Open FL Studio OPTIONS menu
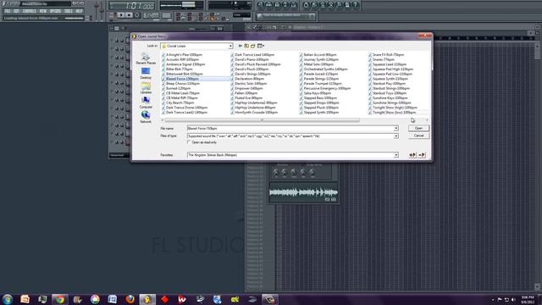The height and width of the screenshot is (305, 542). pyautogui.click(x=55, y=11)
